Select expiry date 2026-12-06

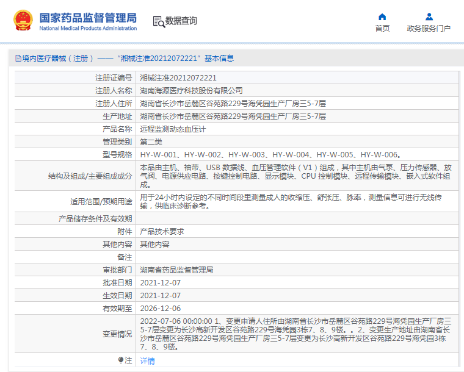161,309
